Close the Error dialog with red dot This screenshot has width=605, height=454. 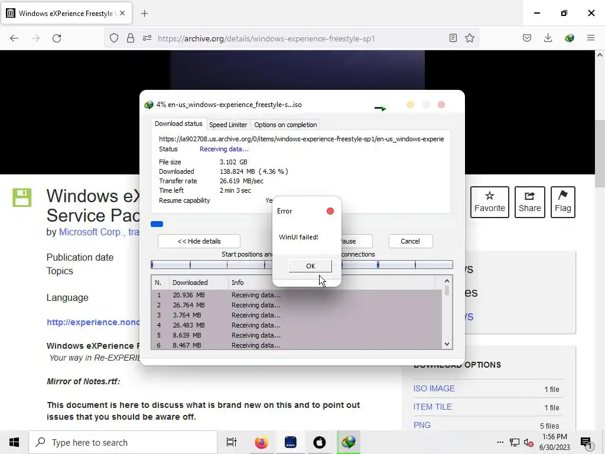click(330, 211)
